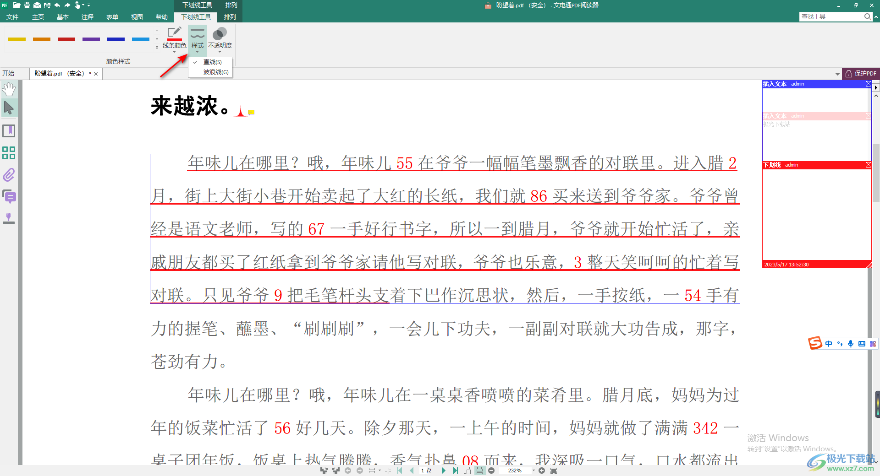Open Bookmarks panel icon
The height and width of the screenshot is (476, 880).
[9, 131]
